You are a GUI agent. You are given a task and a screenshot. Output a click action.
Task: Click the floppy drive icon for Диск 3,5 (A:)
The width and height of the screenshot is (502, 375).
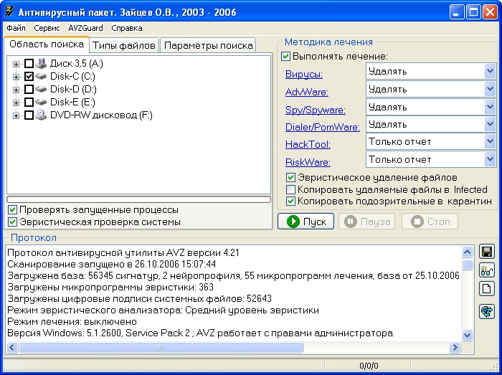(x=41, y=63)
